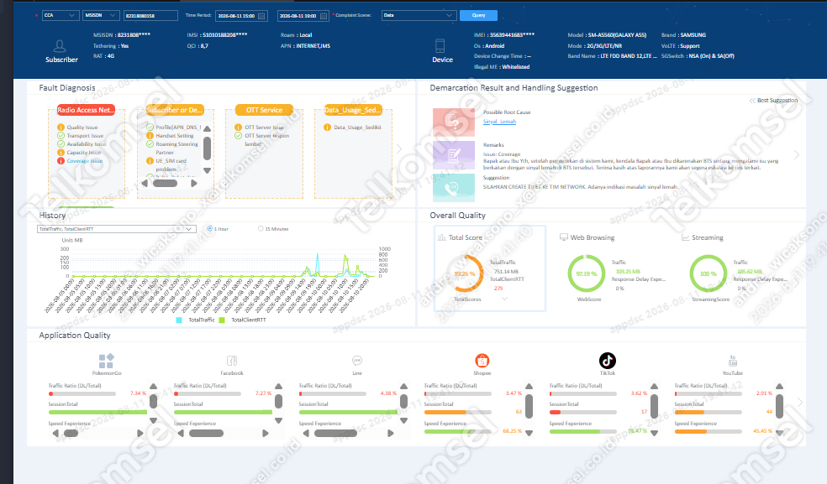Click the Transport Issue green check icon

click(61, 136)
